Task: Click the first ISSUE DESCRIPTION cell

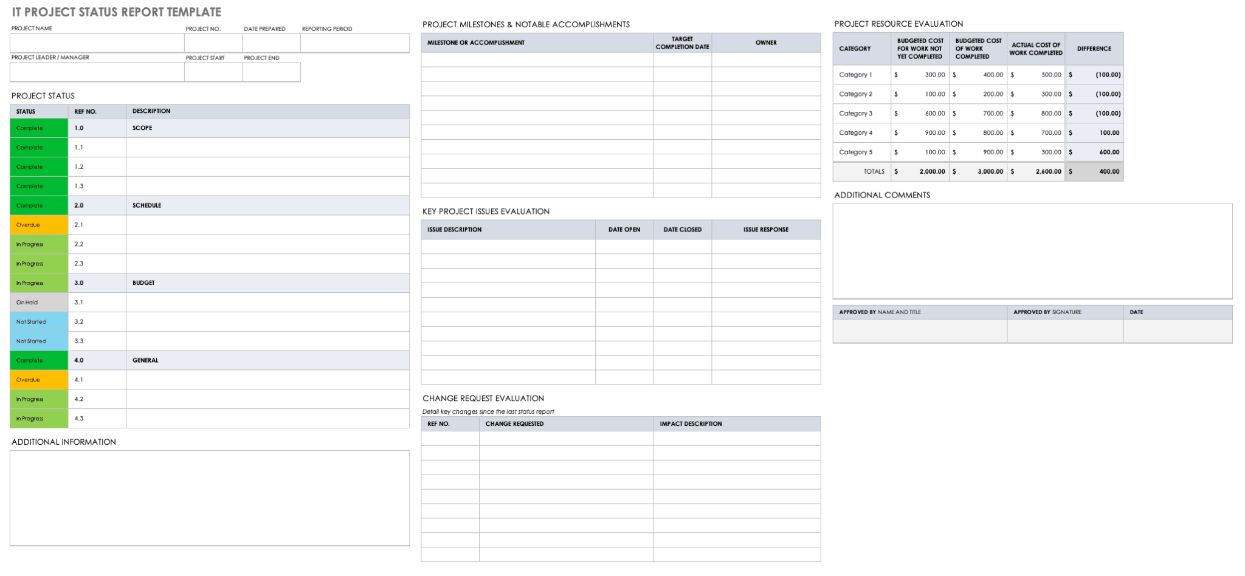Action: (x=509, y=246)
